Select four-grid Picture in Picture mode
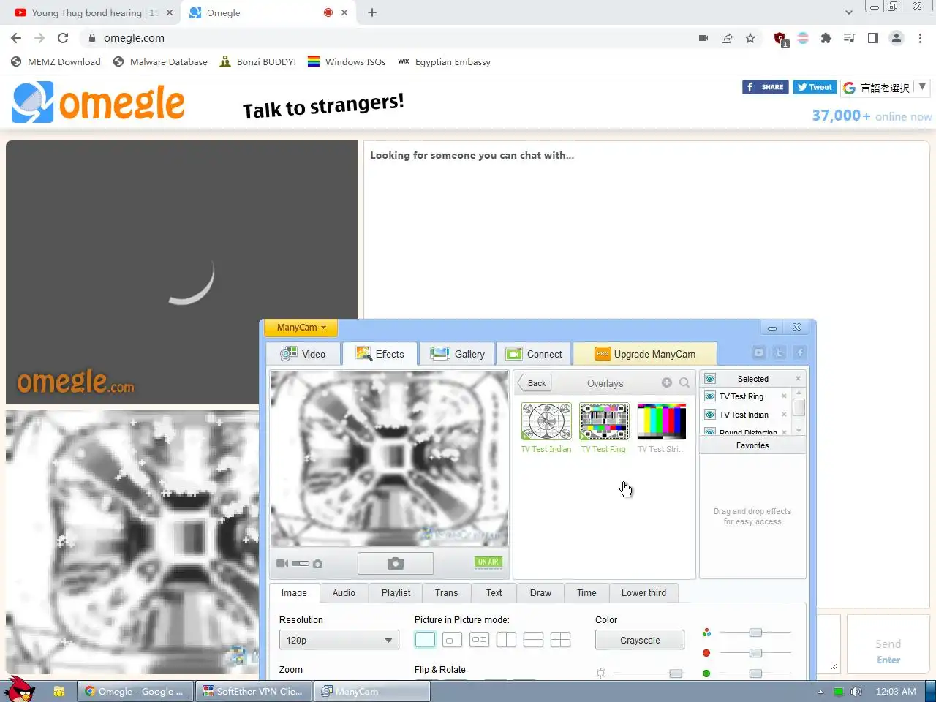Screen dimensions: 936x702 tap(560, 640)
